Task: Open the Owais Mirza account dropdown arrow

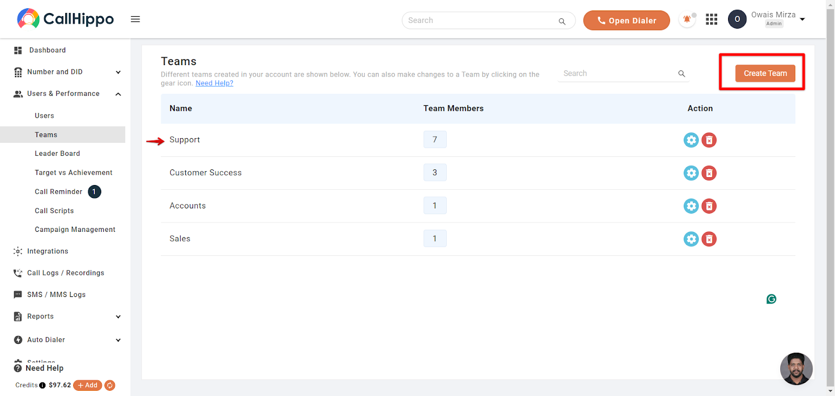Action: click(803, 19)
